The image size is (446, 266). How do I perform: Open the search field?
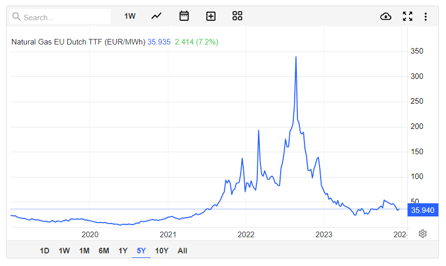60,17
